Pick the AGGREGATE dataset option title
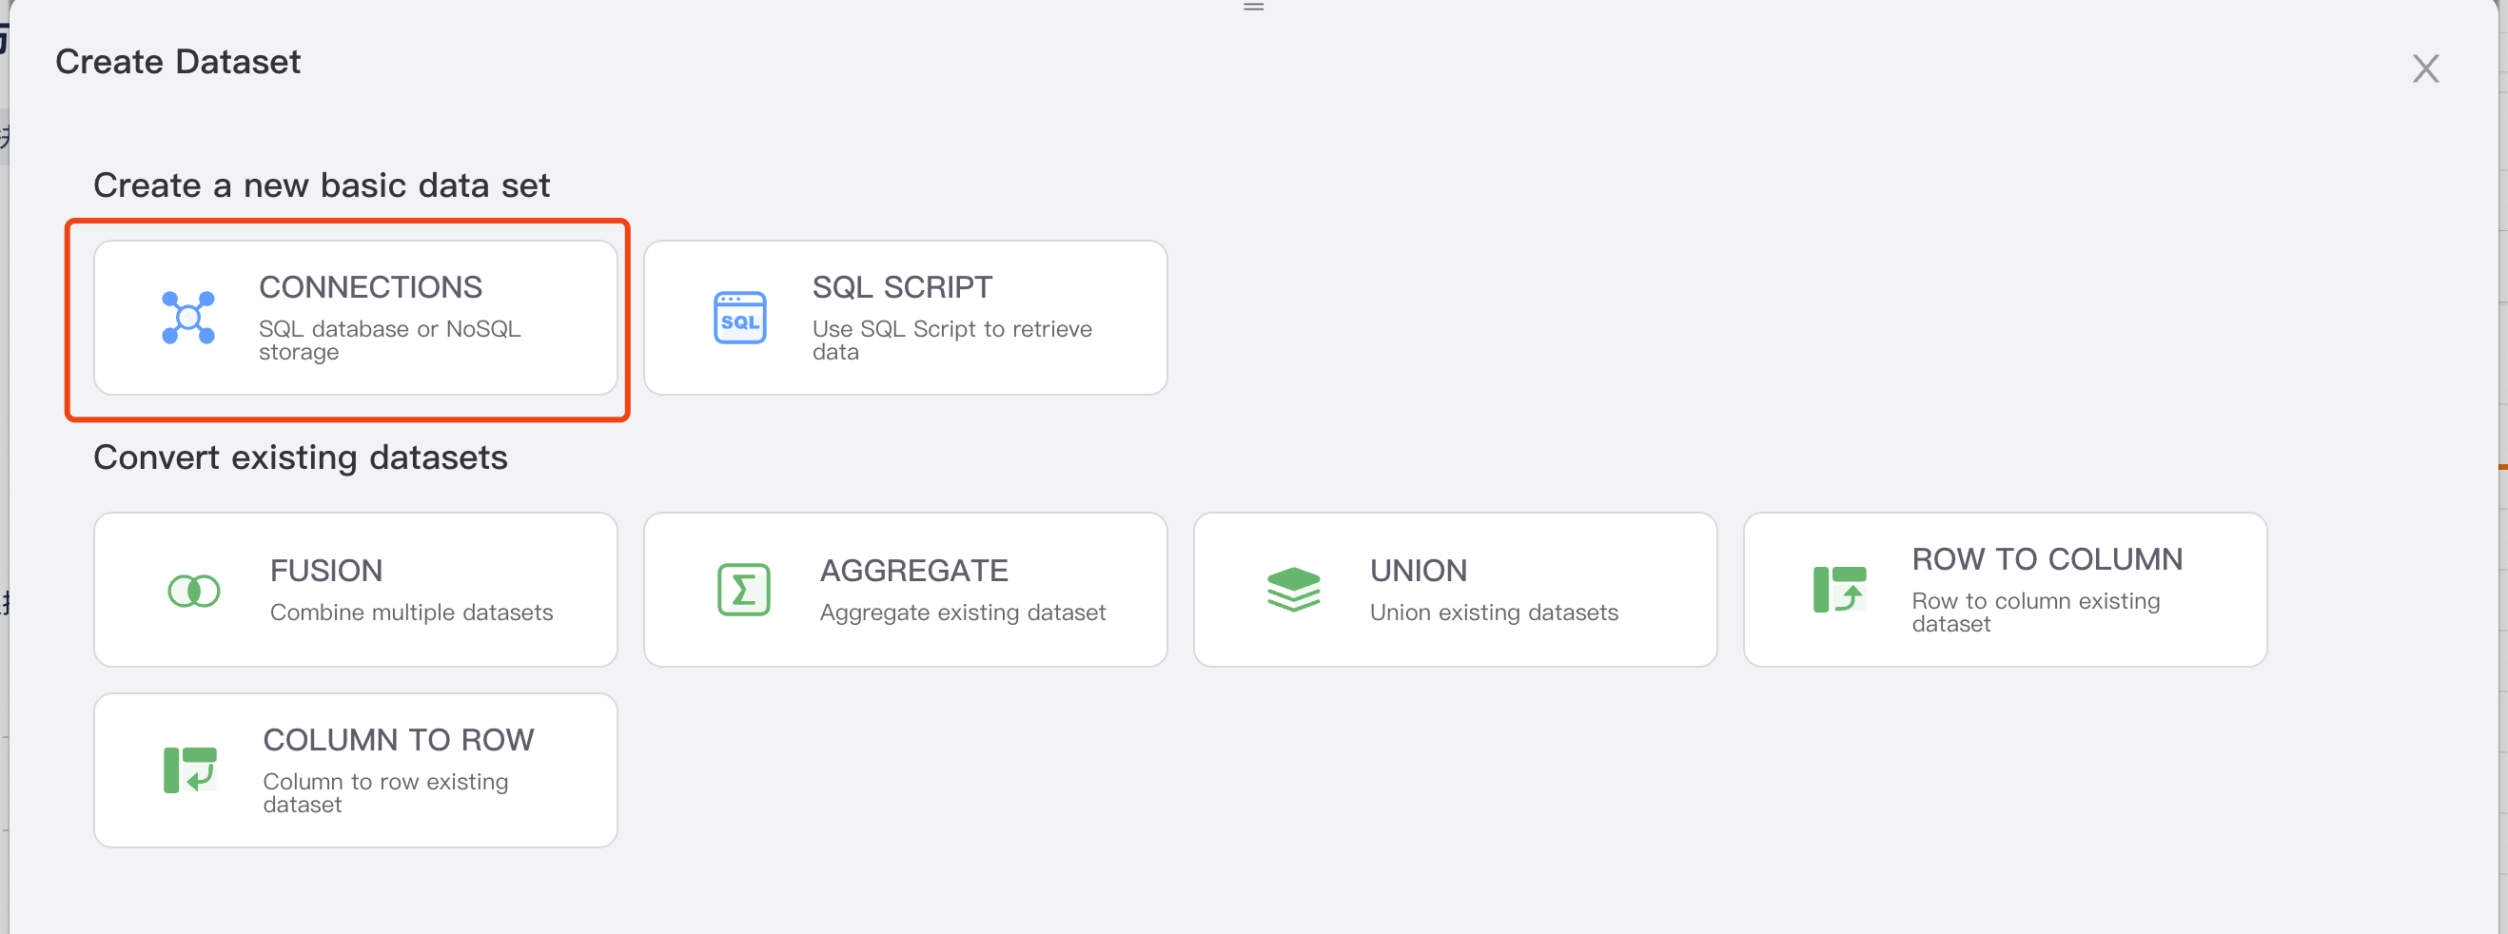This screenshot has width=2508, height=934. [x=913, y=570]
